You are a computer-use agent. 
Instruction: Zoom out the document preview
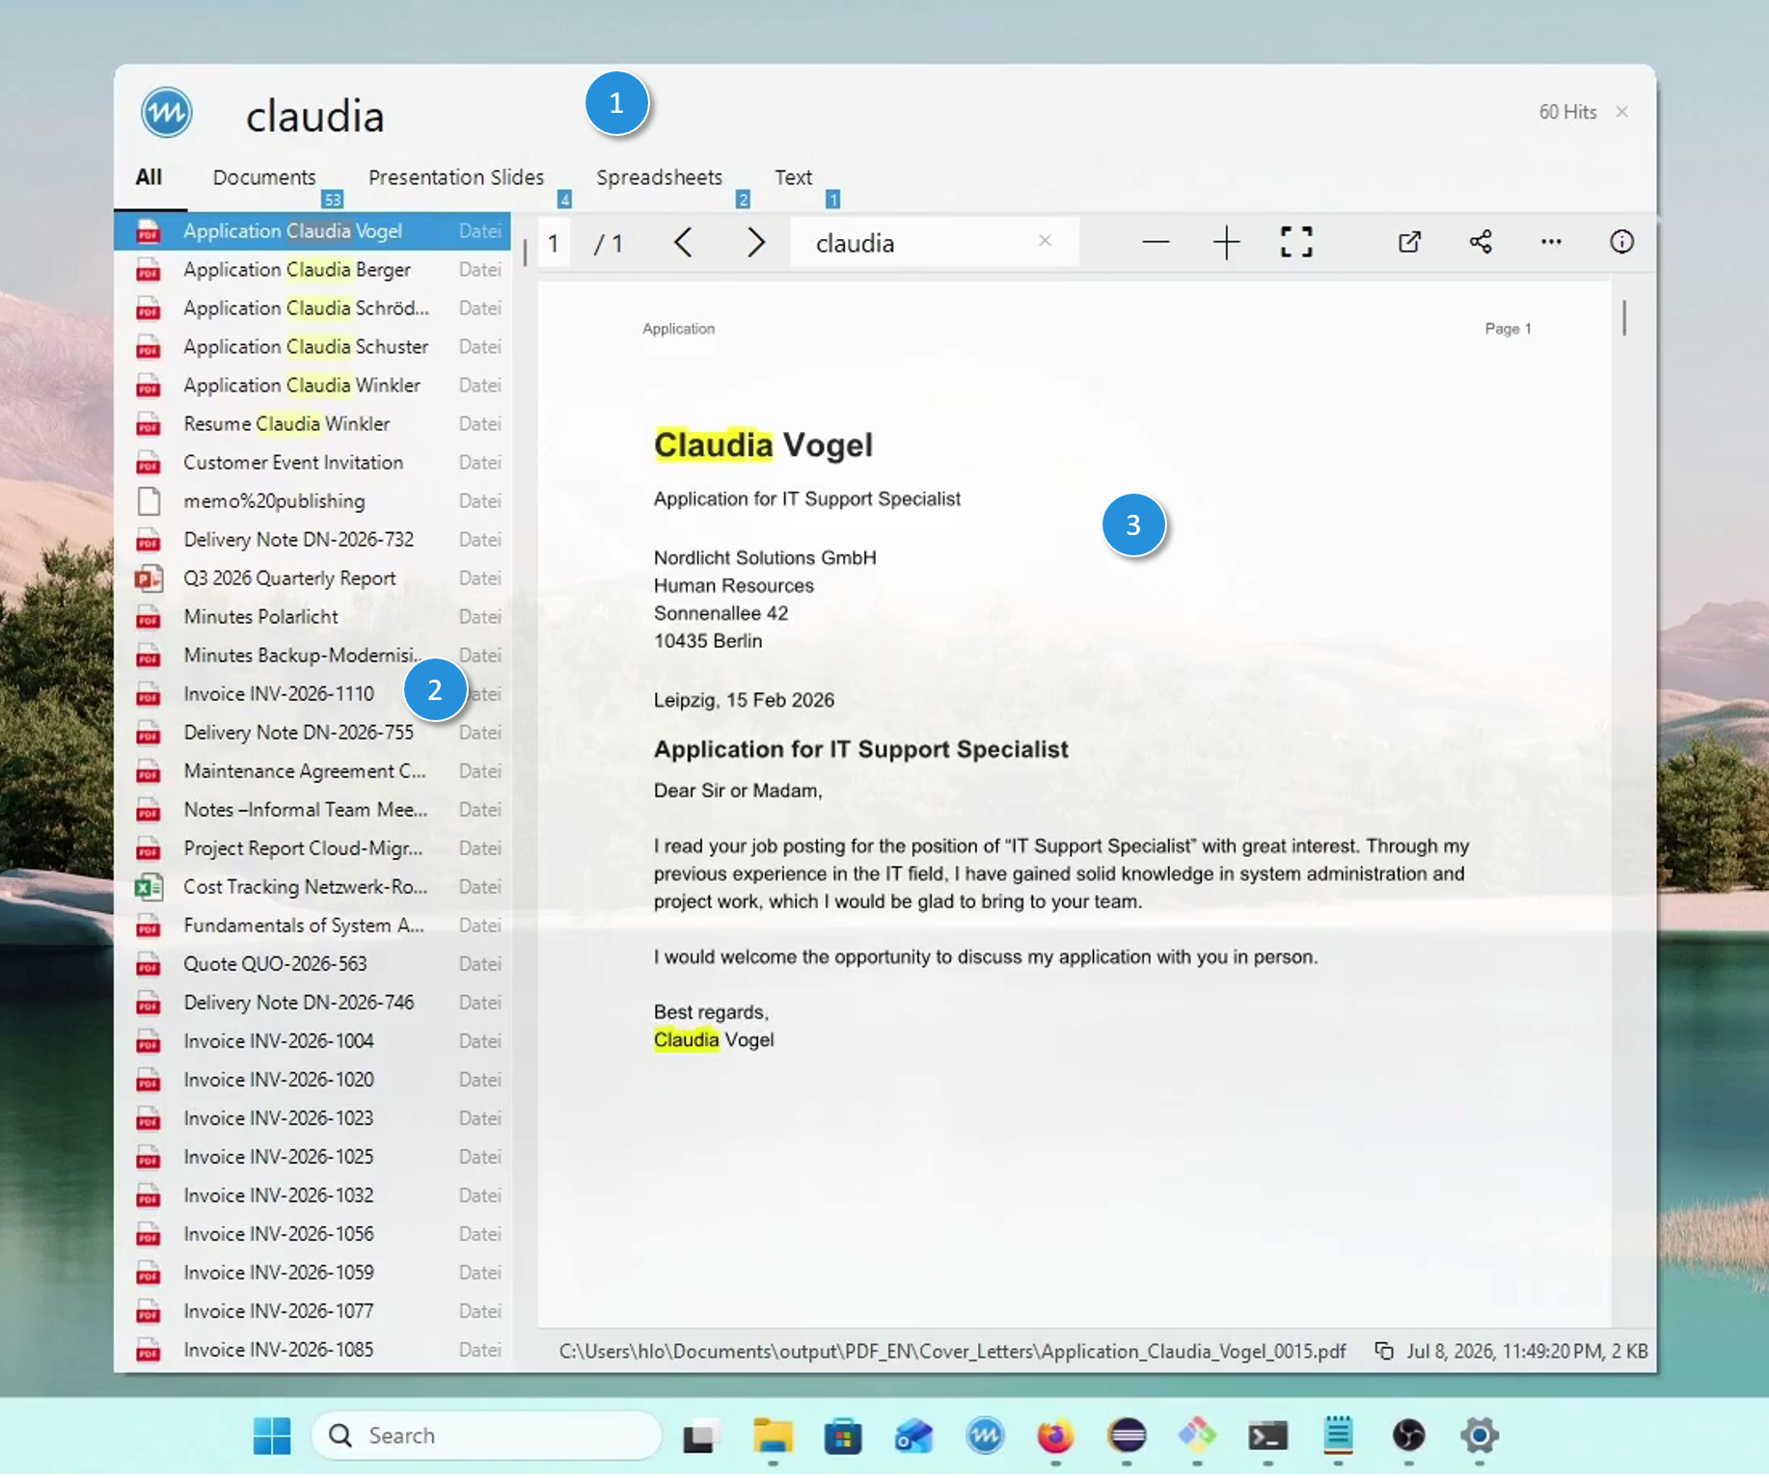click(1156, 242)
